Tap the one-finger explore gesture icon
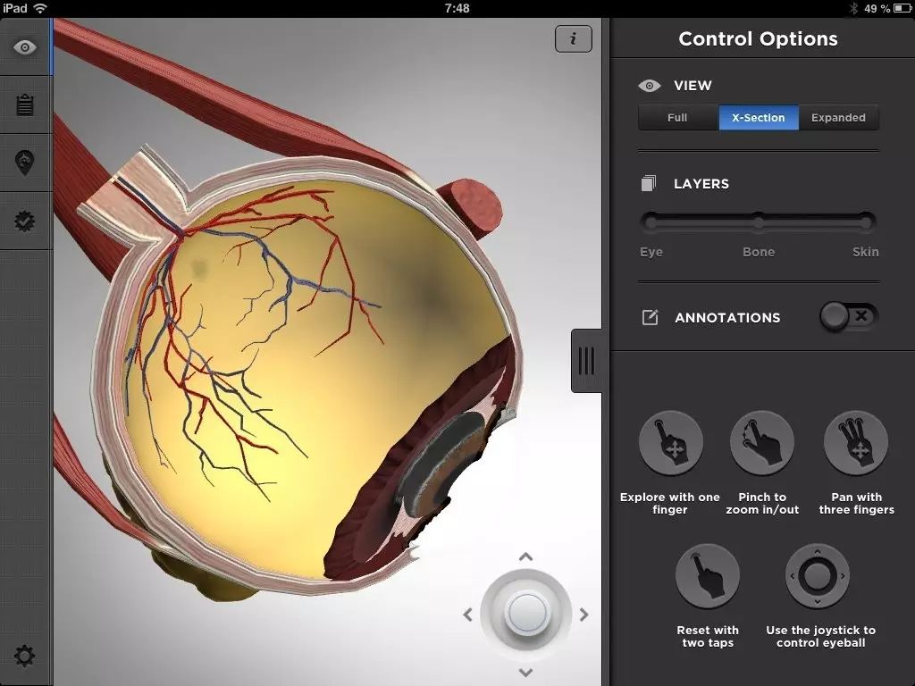This screenshot has height=686, width=915. [x=670, y=443]
